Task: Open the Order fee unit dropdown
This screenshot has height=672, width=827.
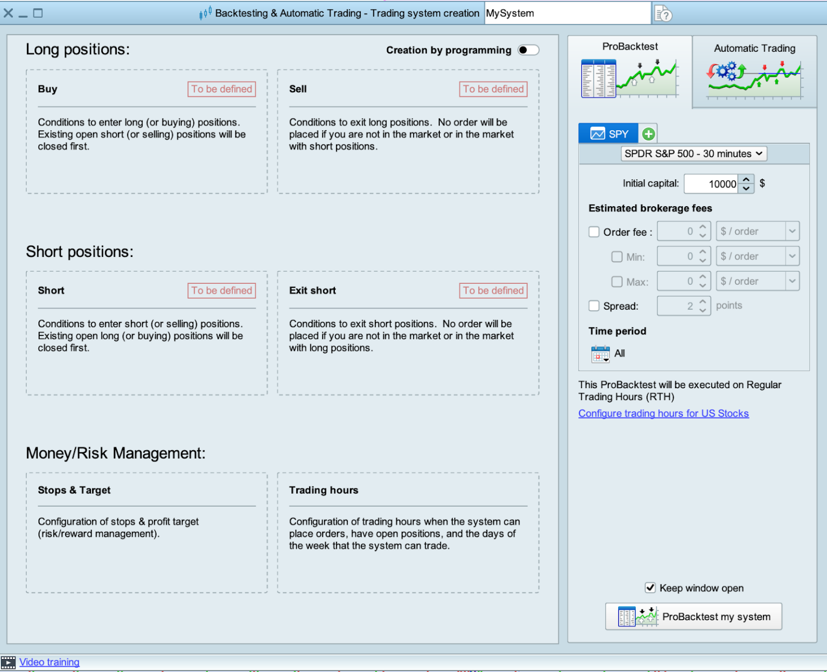Action: (792, 231)
